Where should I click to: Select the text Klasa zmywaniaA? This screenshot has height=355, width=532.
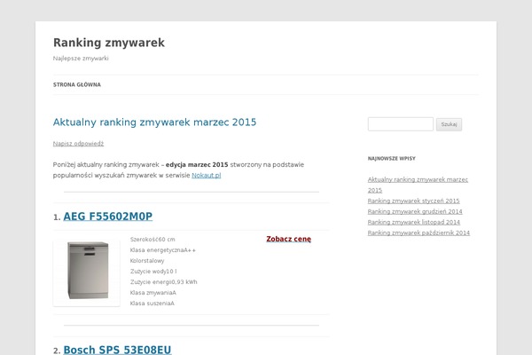(153, 293)
